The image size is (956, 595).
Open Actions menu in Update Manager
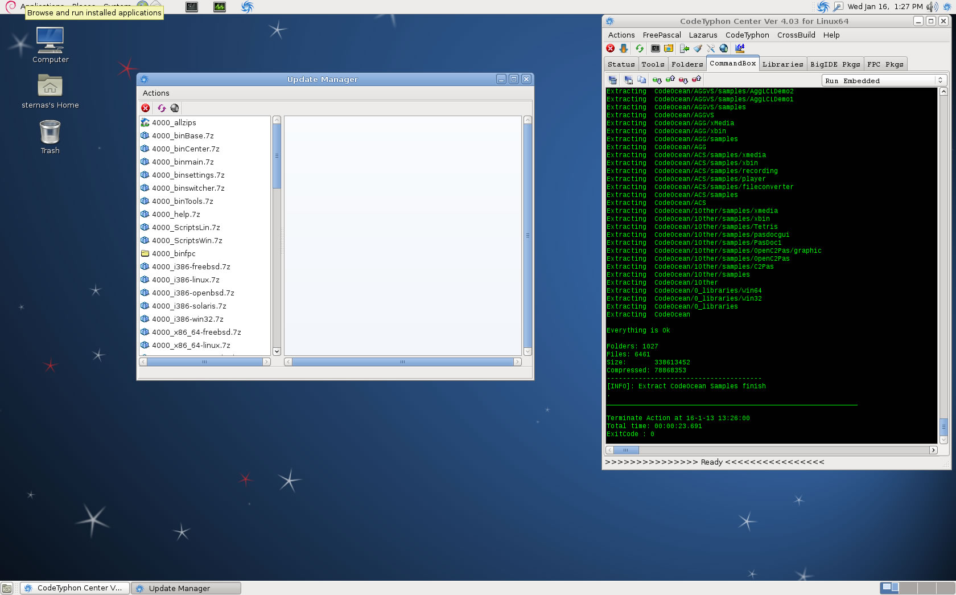[x=156, y=93]
